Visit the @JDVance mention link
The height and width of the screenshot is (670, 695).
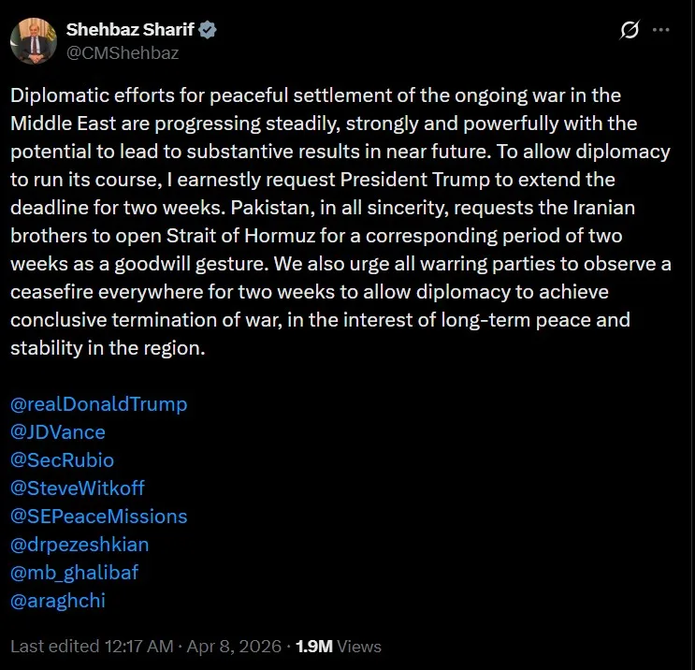(x=58, y=432)
